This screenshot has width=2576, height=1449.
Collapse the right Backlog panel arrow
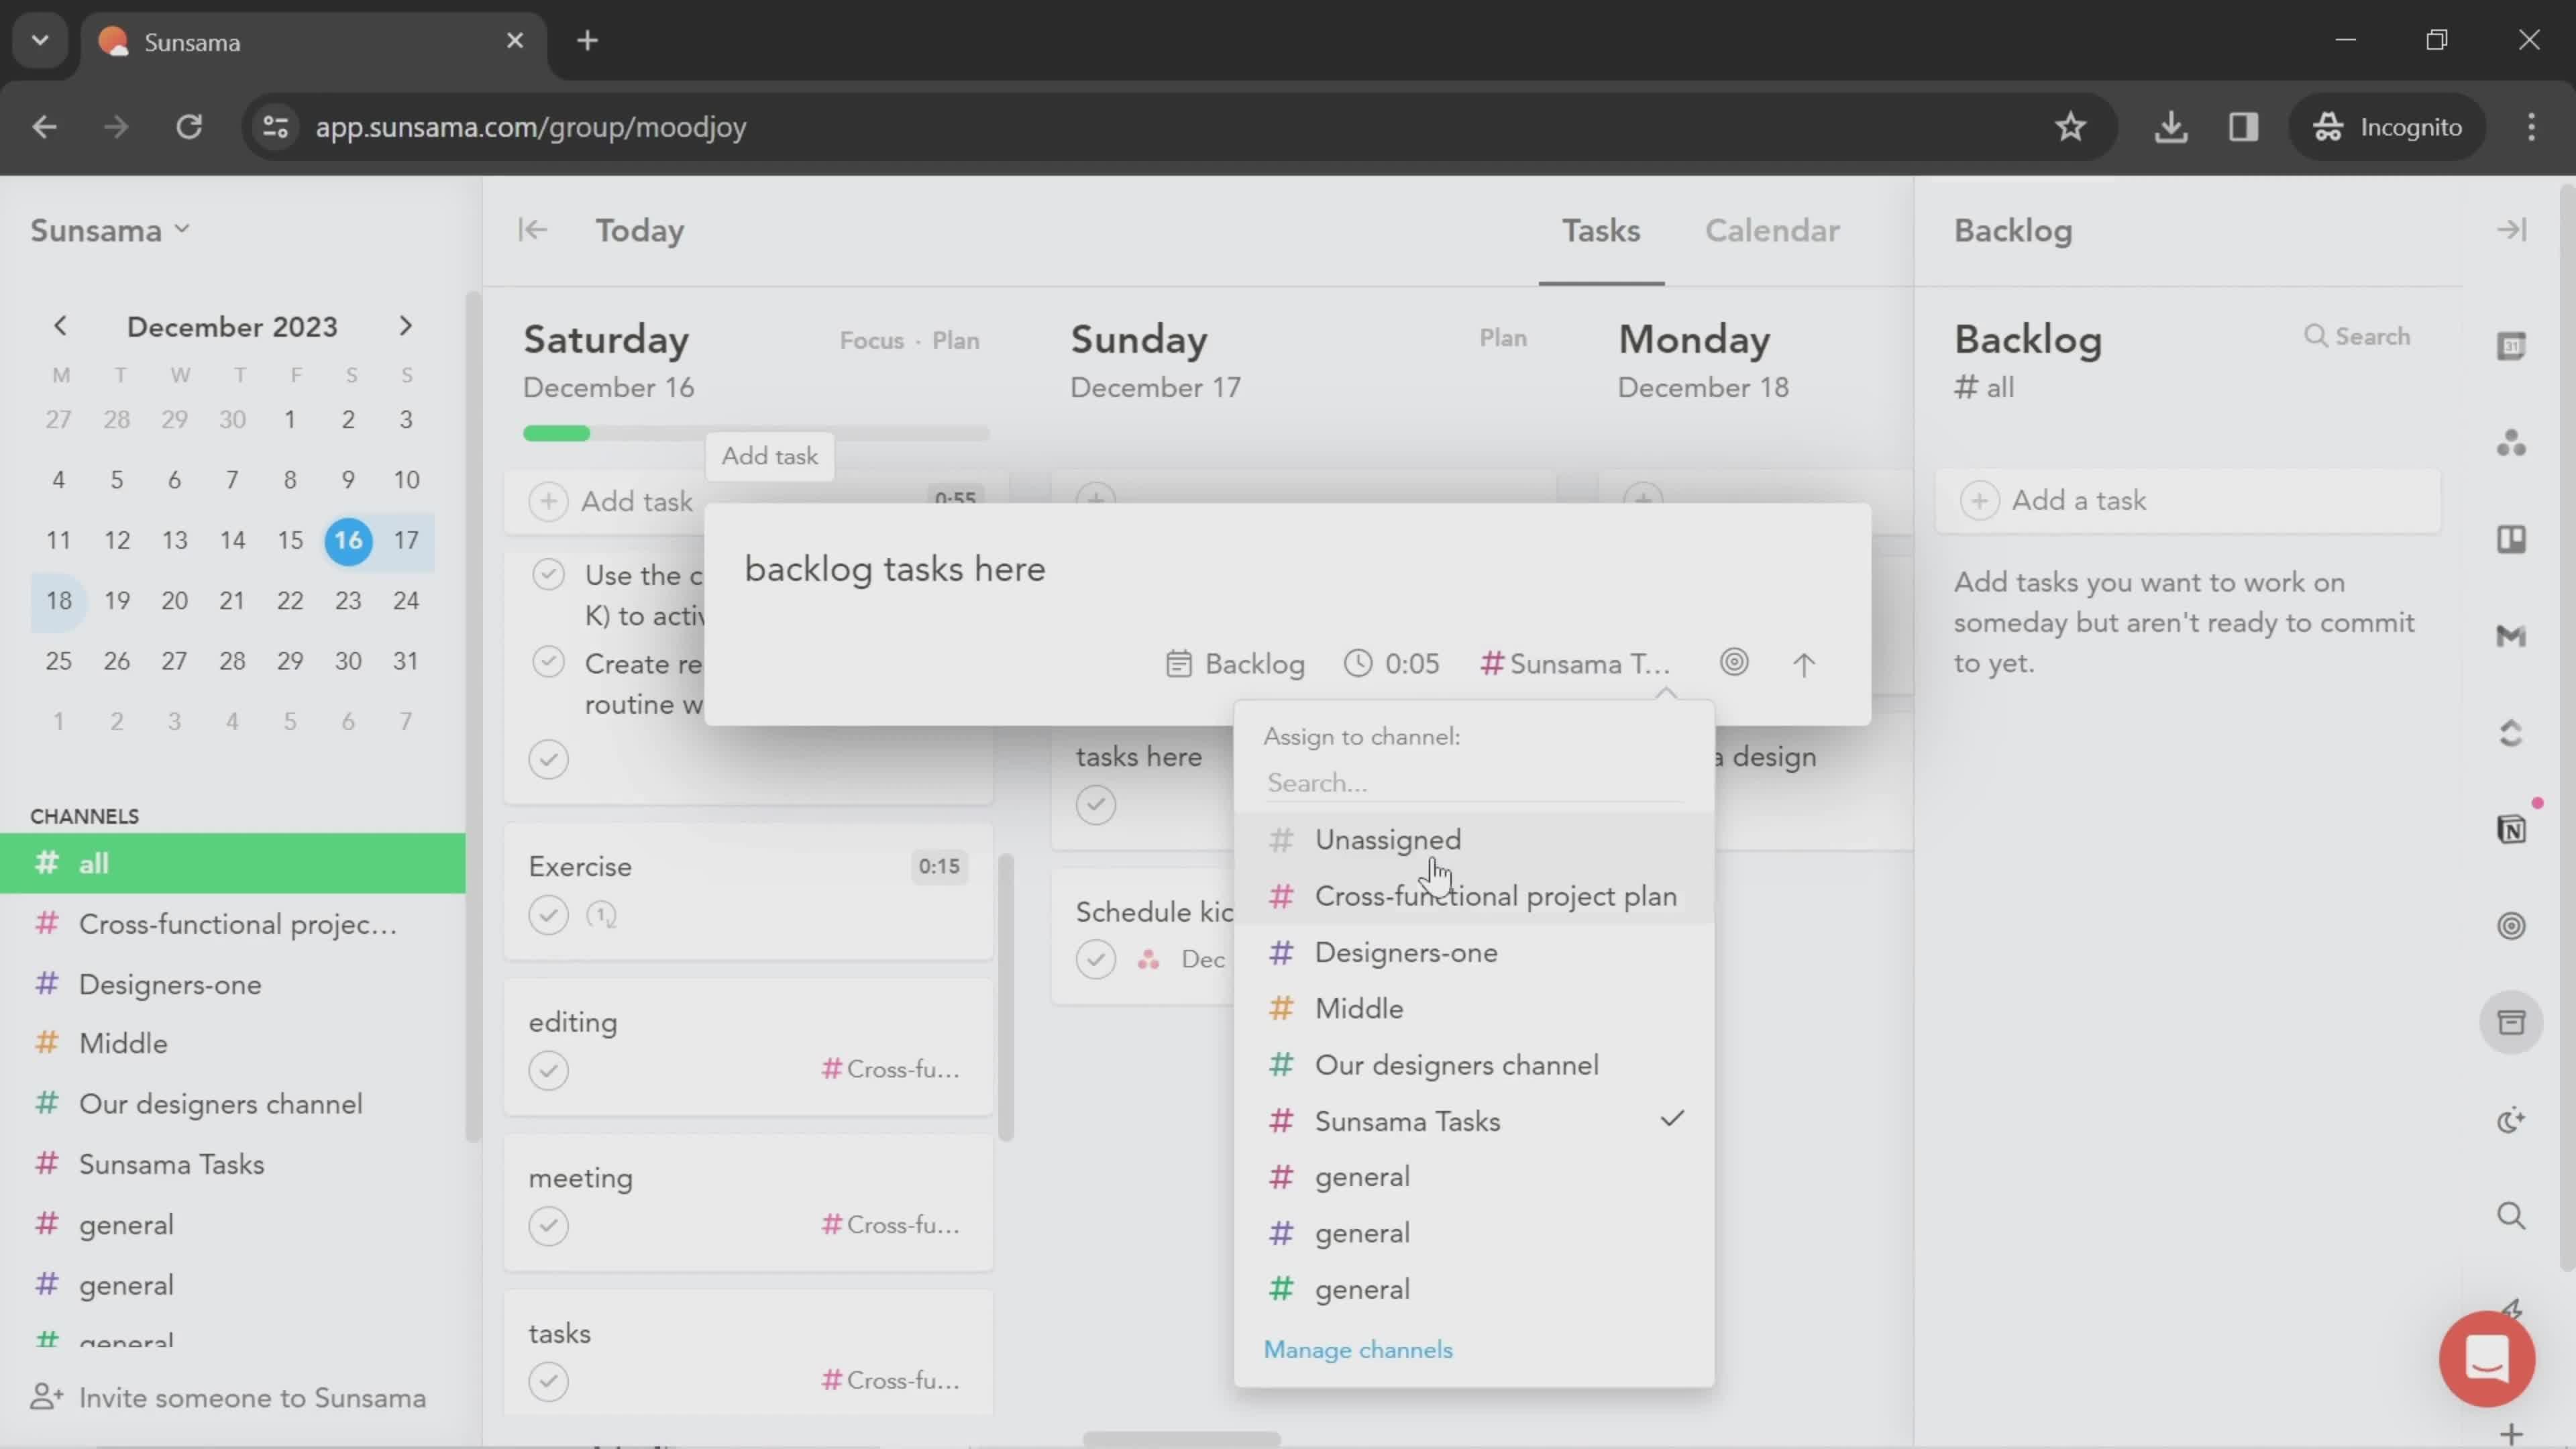[2511, 230]
